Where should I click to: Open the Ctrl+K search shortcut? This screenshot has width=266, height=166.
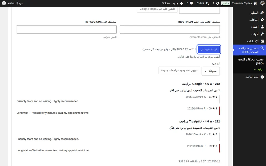[200, 3]
